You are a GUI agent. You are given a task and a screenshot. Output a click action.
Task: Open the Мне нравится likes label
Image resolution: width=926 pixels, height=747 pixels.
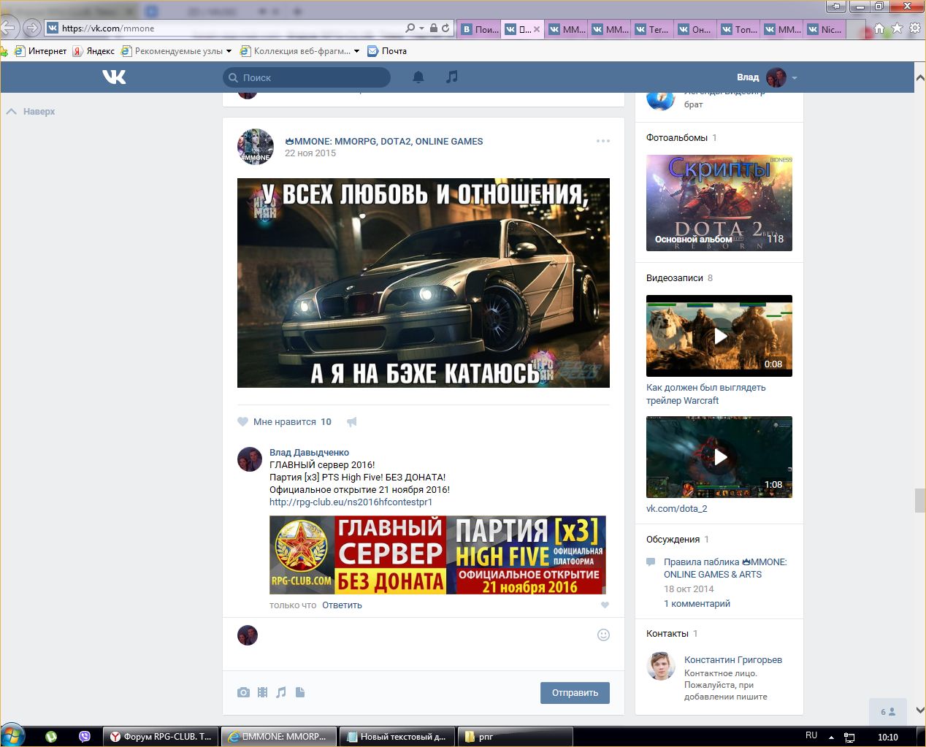click(285, 422)
